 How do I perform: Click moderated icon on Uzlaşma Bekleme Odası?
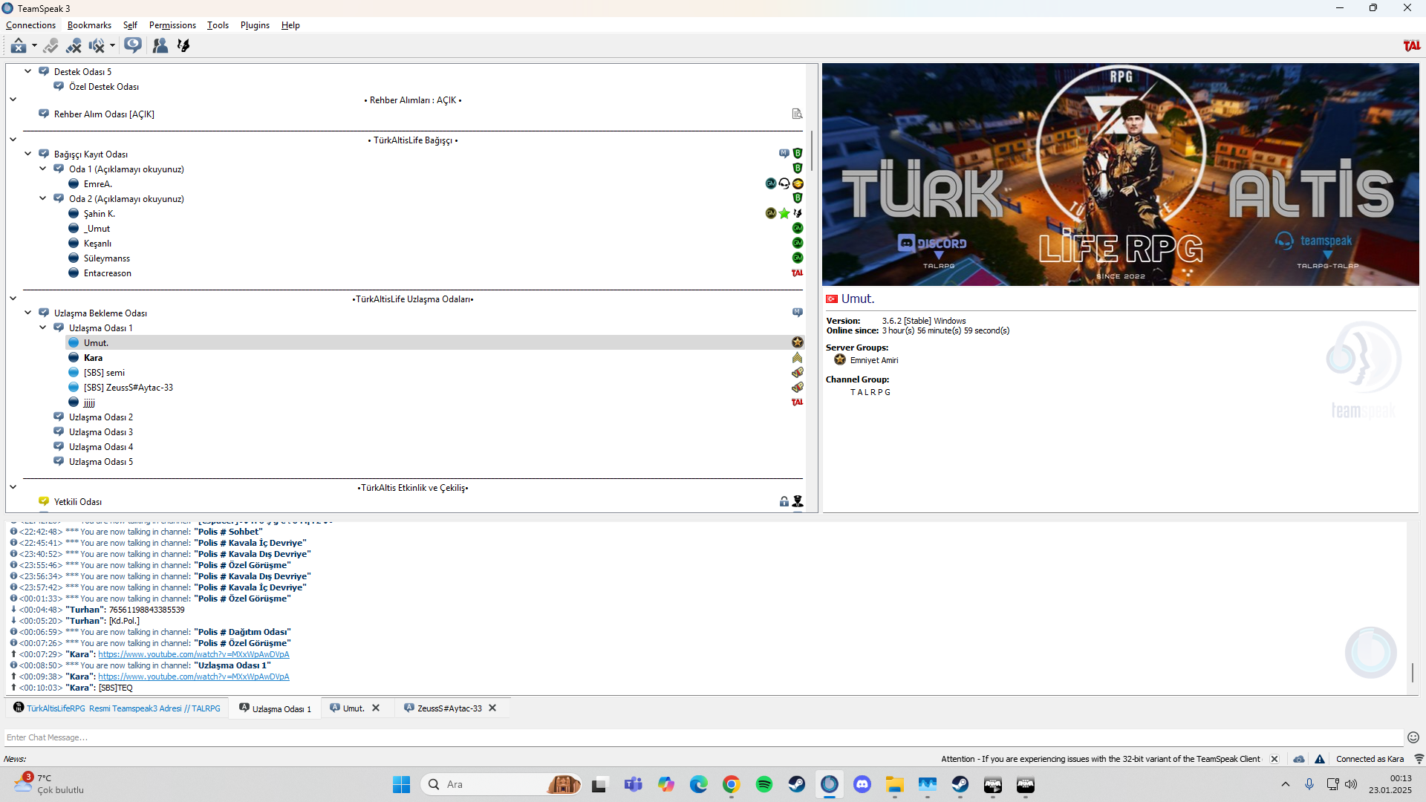[798, 313]
